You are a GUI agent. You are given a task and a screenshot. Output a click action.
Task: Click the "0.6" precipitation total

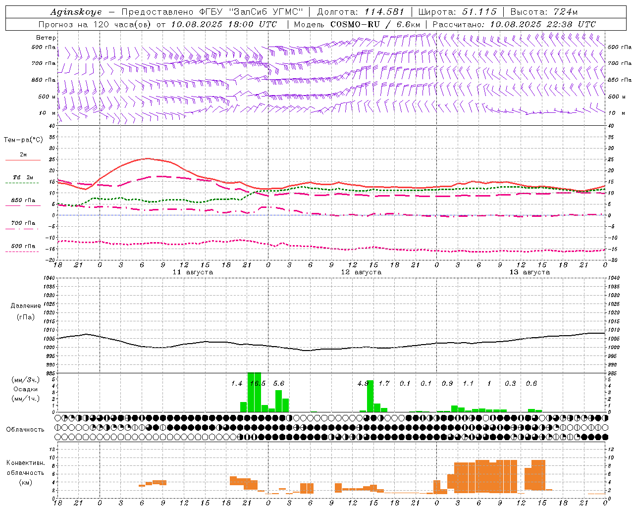tap(531, 384)
